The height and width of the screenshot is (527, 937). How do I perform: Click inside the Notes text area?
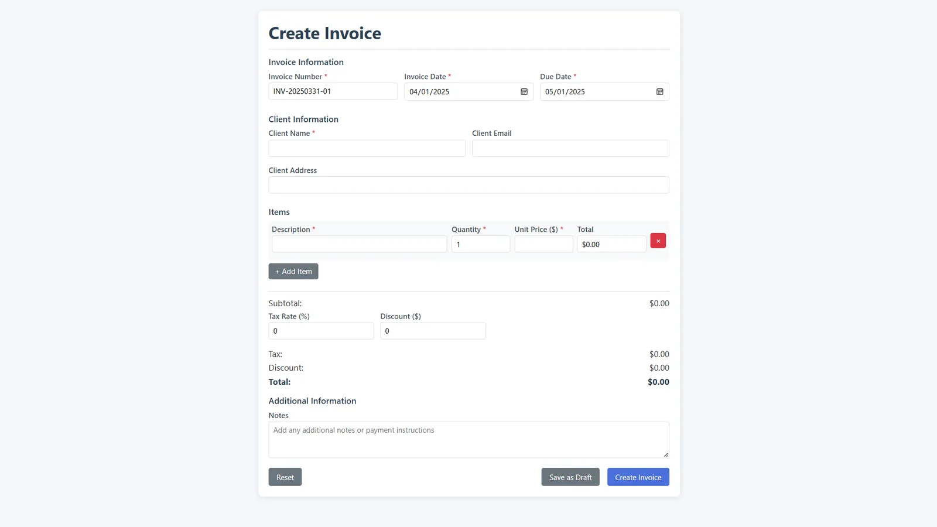[468, 440]
